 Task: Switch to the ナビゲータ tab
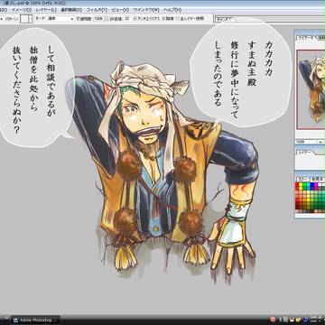[x=305, y=38]
